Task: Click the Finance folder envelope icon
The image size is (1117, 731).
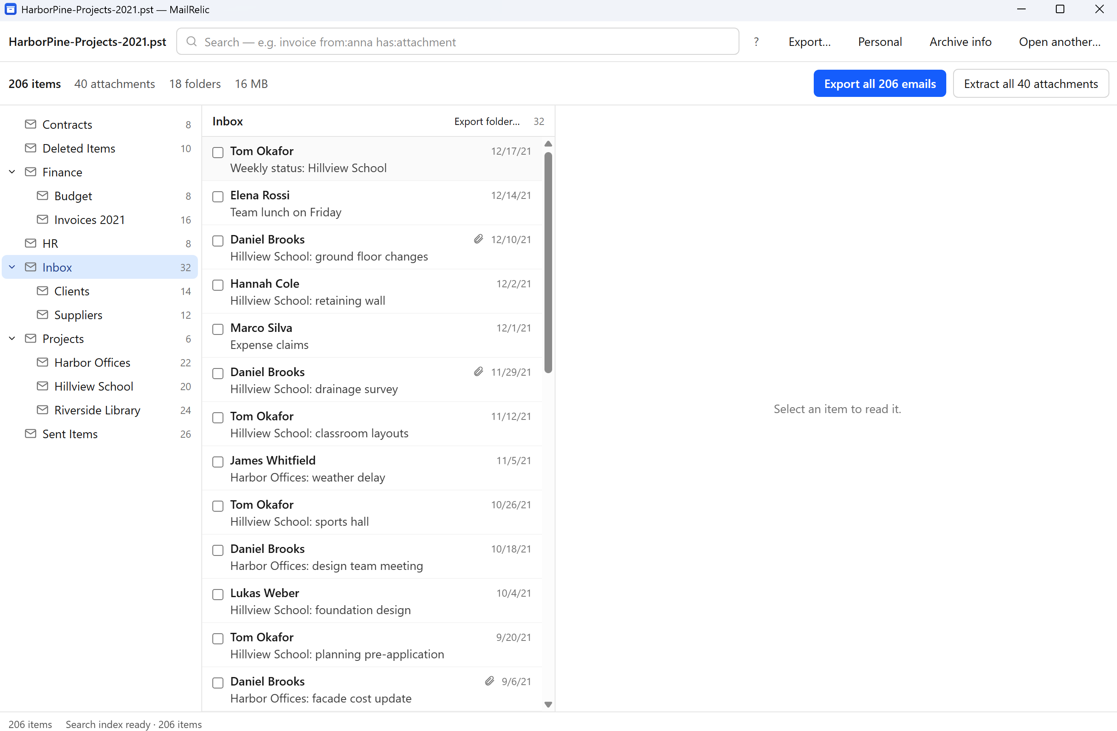Action: pos(31,172)
